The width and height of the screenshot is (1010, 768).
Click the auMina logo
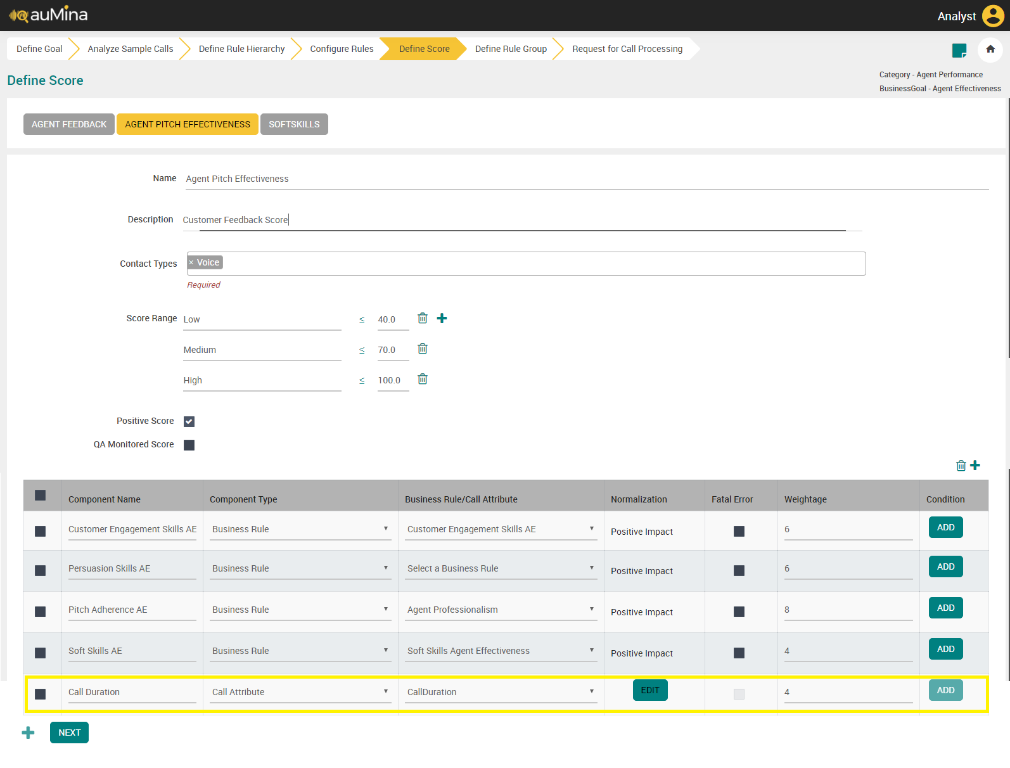coord(48,15)
